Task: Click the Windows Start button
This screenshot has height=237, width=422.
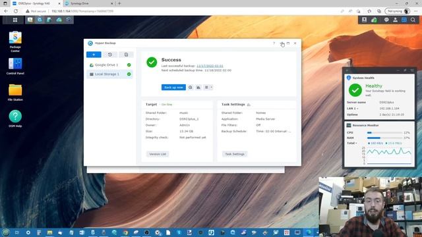Action: 6,232
